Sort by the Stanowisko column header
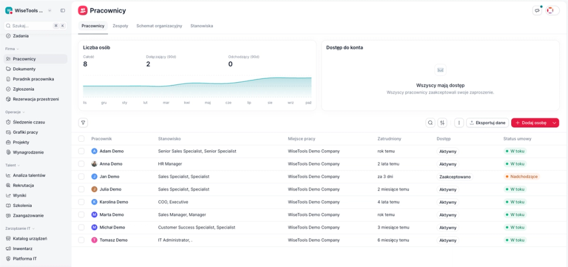Viewport: 568px width, 267px height. pyautogui.click(x=169, y=139)
